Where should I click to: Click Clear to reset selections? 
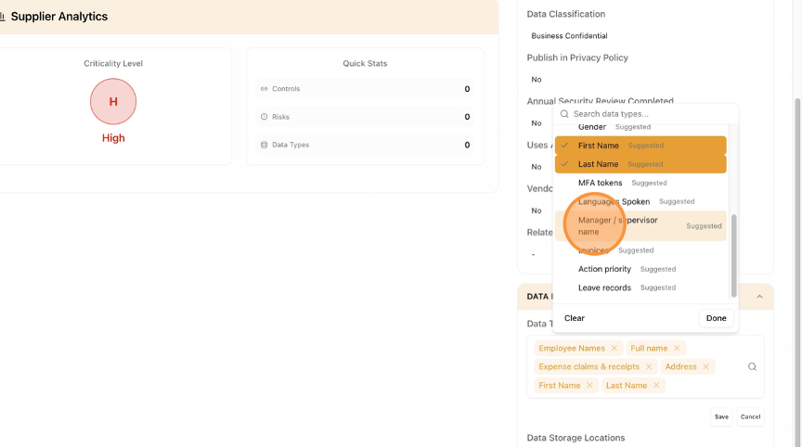[x=575, y=318]
